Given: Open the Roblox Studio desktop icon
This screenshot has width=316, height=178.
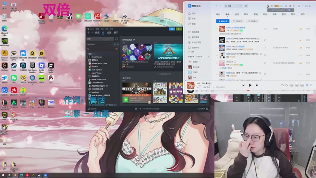Looking at the screenshot, I should point(51,67).
